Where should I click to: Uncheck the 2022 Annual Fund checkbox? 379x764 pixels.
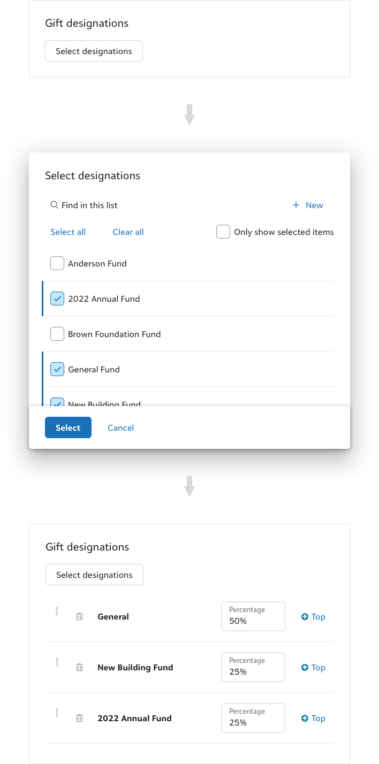click(x=57, y=299)
